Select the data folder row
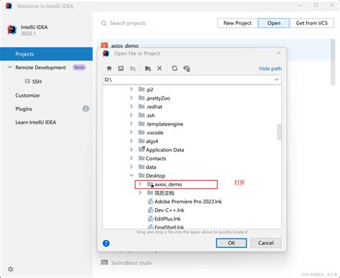This screenshot has width=340, height=278. pos(192,167)
